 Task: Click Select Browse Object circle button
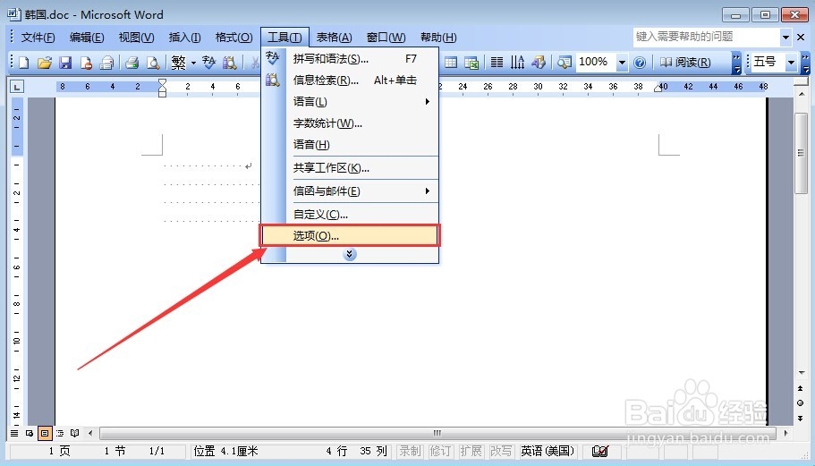tap(800, 403)
